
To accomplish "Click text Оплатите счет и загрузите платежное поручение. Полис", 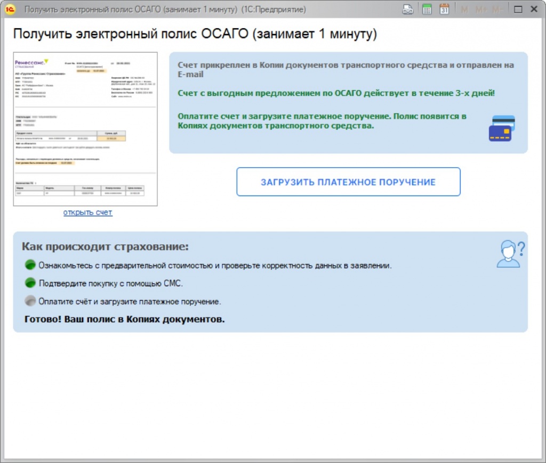I will 322,121.
